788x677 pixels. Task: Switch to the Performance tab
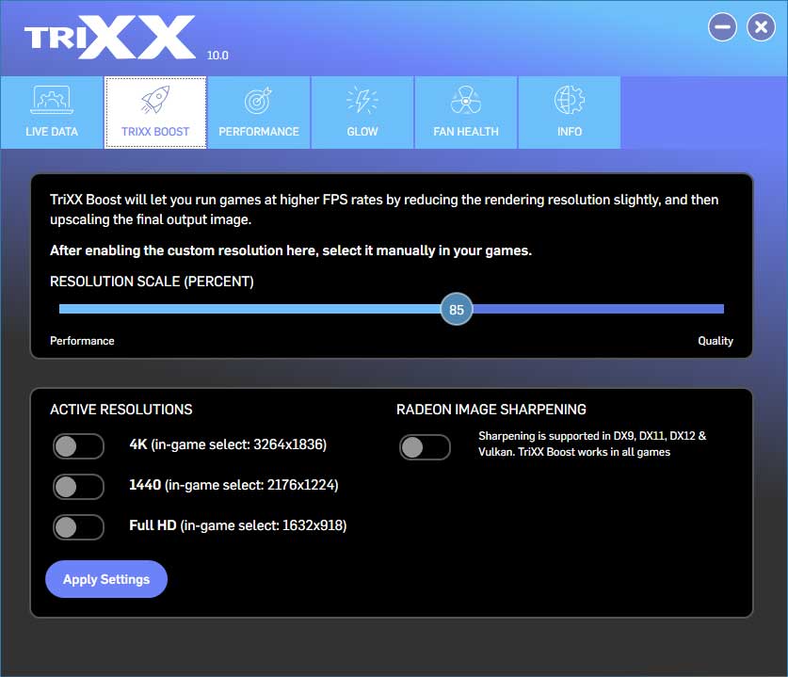(x=259, y=112)
